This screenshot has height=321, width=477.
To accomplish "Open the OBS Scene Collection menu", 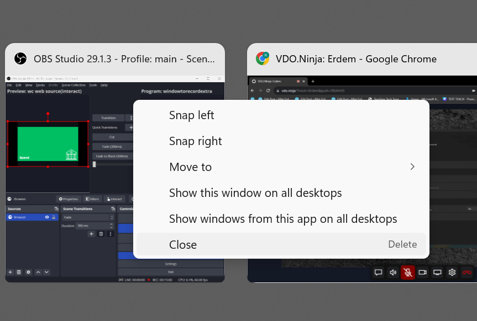I will 74,85.
